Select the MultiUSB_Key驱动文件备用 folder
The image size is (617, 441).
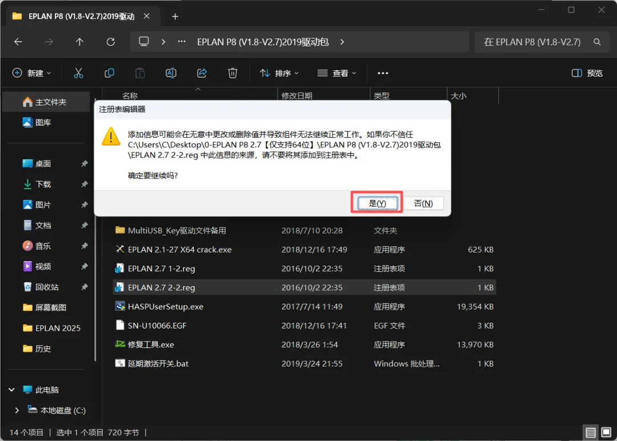tap(304, 231)
